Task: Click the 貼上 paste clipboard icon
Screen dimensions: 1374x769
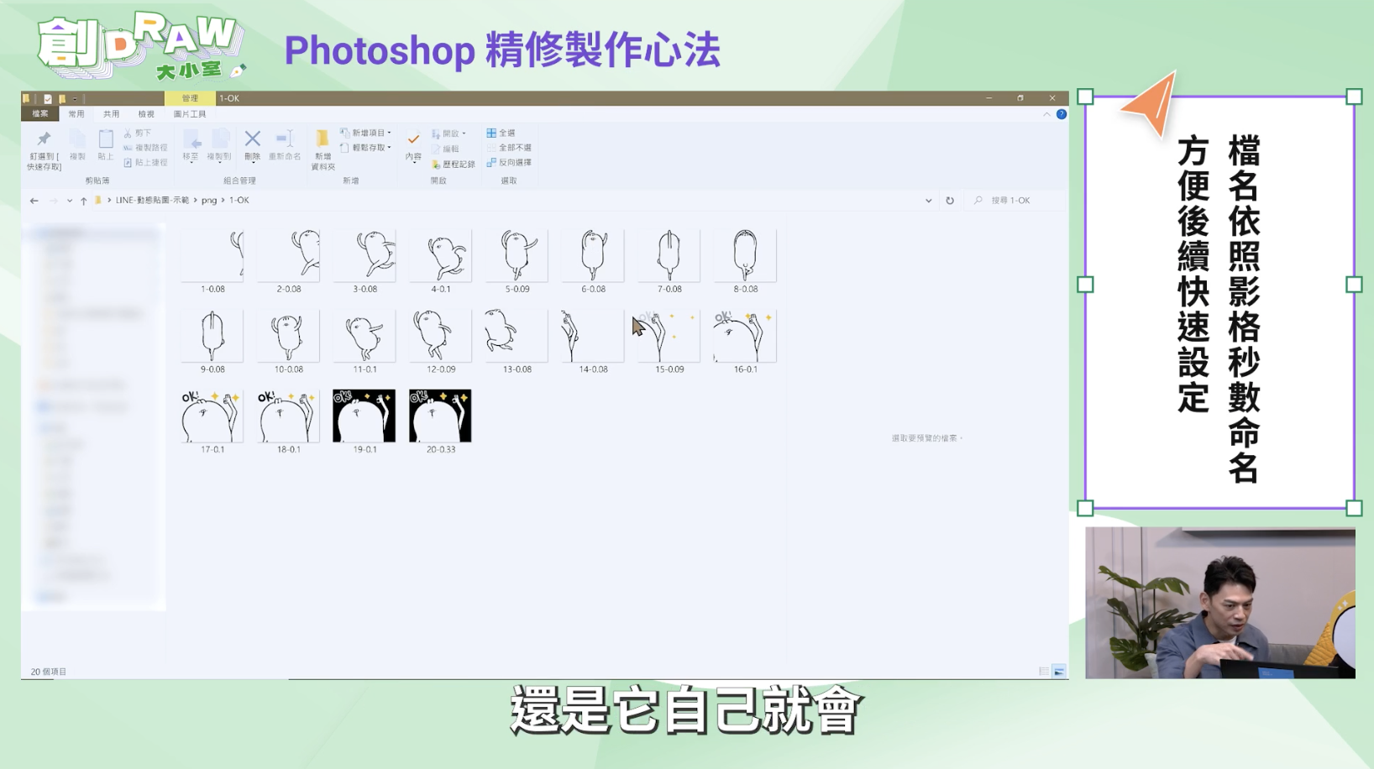Action: click(x=106, y=139)
